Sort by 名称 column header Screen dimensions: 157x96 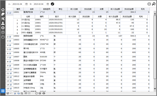pyautogui.click(x=32, y=9)
